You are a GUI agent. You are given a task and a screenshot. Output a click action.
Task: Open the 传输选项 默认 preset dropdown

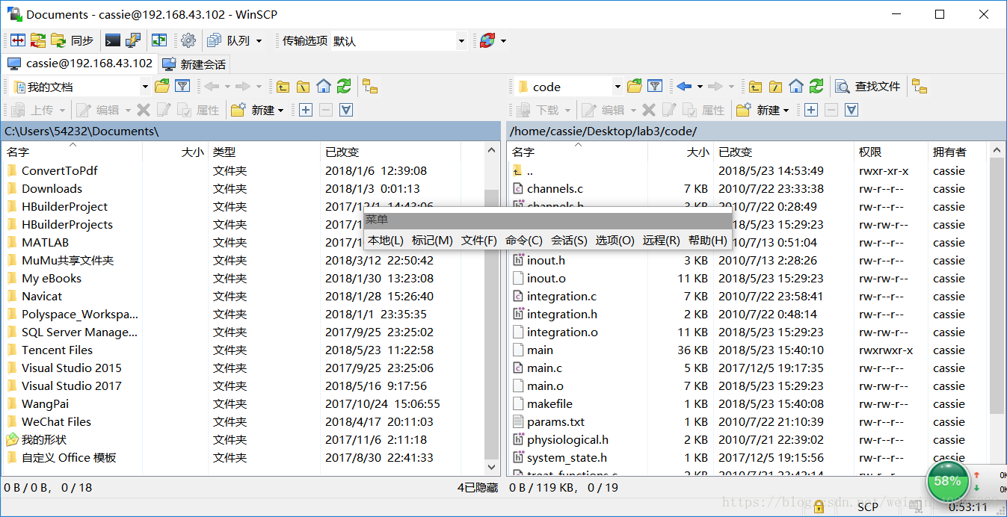point(461,40)
